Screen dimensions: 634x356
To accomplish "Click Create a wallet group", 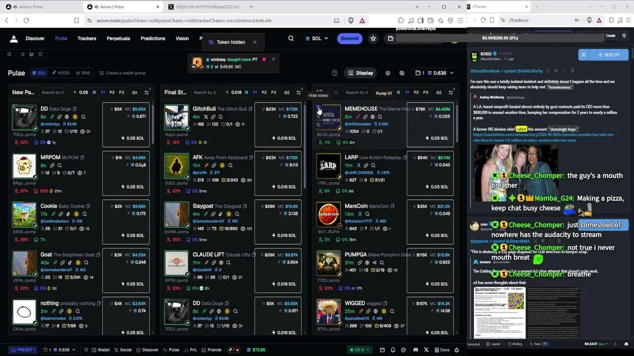I will coord(122,73).
